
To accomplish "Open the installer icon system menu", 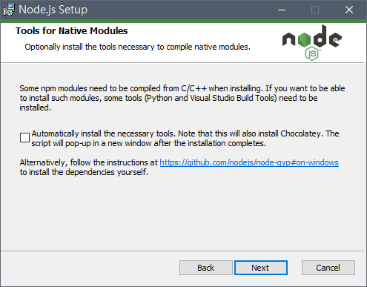I will point(9,10).
